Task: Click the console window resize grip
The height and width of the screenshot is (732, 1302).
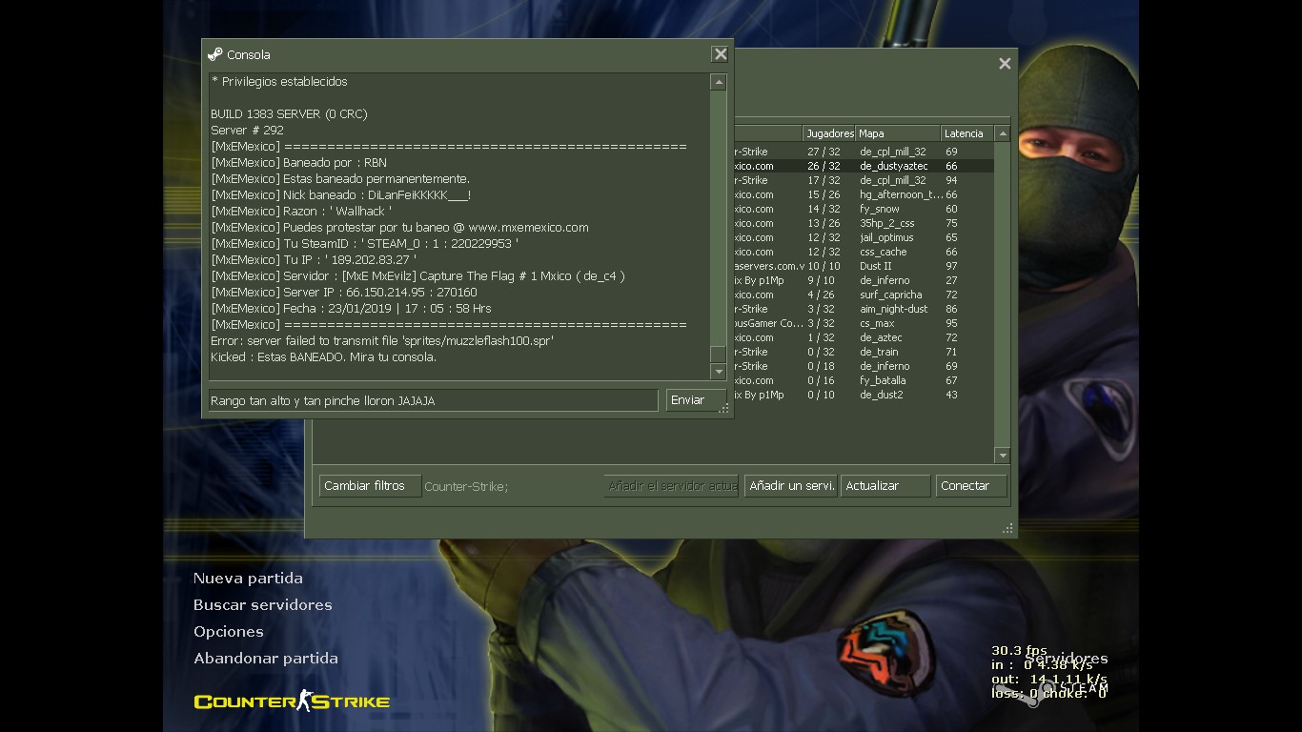Action: 724,409
